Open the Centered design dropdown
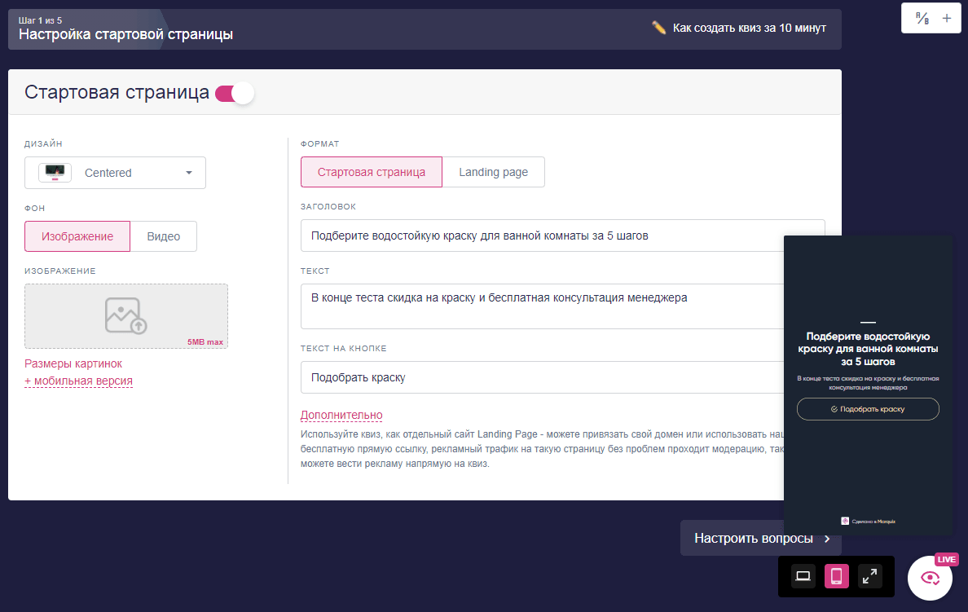 (115, 173)
